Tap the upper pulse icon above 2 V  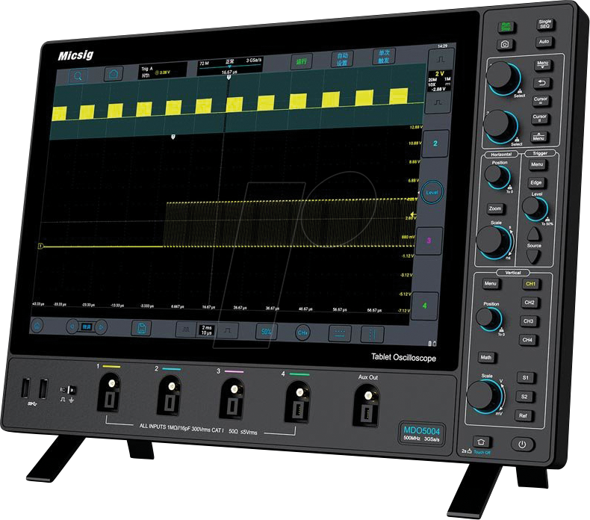[441, 60]
